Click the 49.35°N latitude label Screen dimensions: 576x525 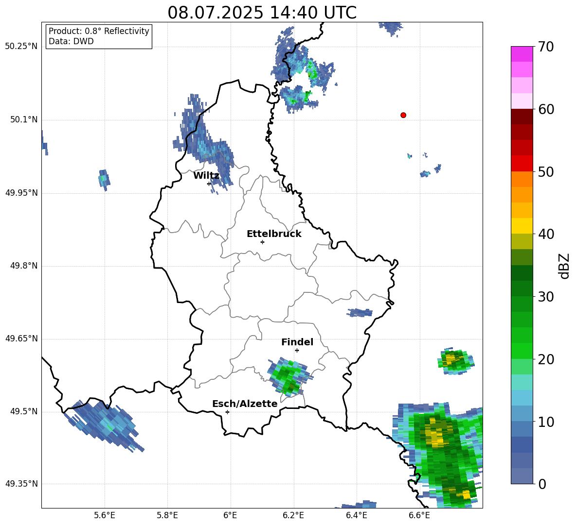[x=21, y=484]
